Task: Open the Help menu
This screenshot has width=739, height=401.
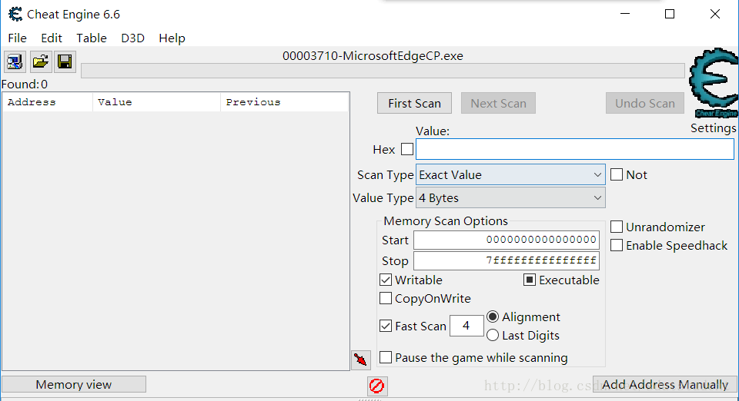Action: [x=172, y=38]
